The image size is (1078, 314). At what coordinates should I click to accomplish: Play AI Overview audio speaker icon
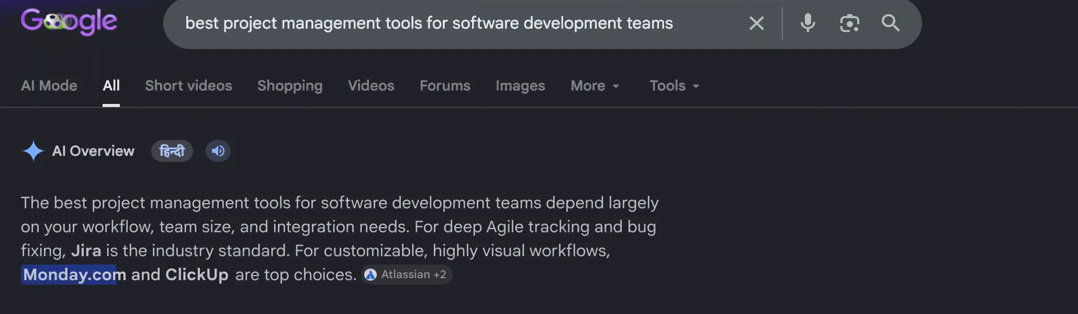coord(218,151)
